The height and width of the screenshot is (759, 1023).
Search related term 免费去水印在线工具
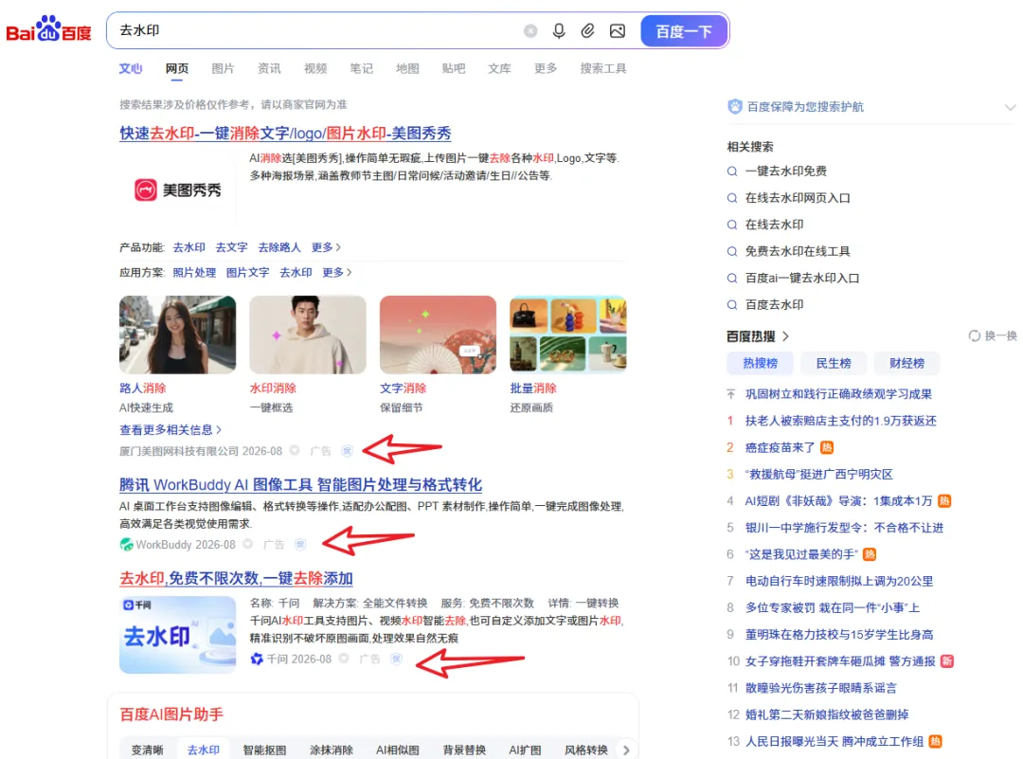(x=798, y=251)
